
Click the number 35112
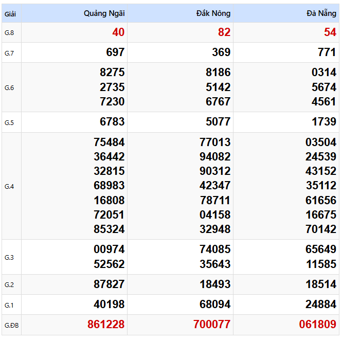pyautogui.click(x=321, y=186)
